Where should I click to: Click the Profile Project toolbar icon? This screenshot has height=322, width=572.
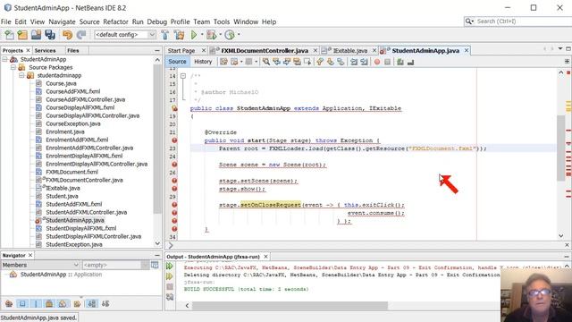[x=230, y=35]
